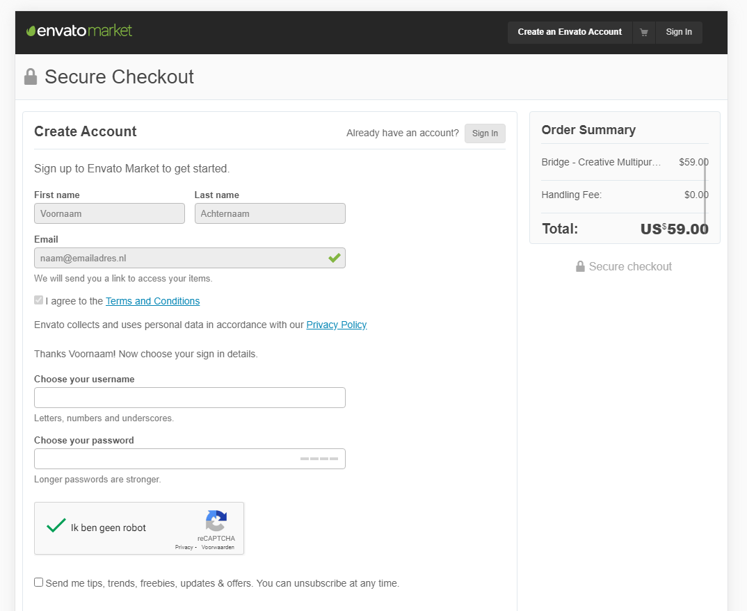Click Sign In in the top navigation
This screenshot has height=611, width=747.
[679, 33]
